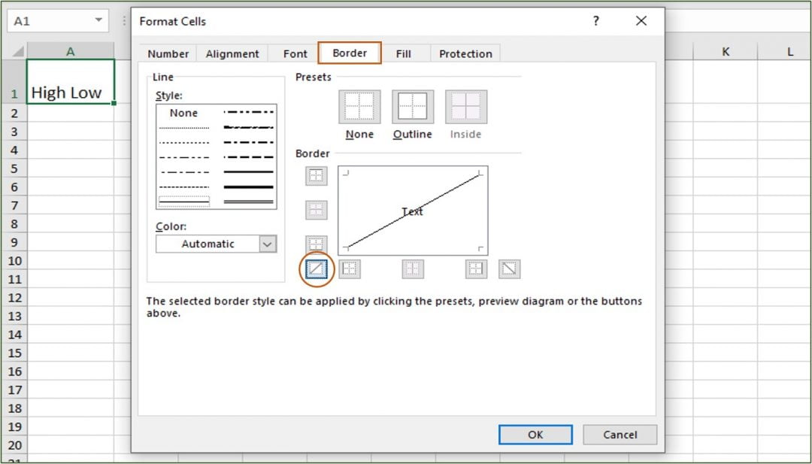Screen dimensions: 812x464
Task: Apply the left border icon
Action: pyautogui.click(x=350, y=269)
